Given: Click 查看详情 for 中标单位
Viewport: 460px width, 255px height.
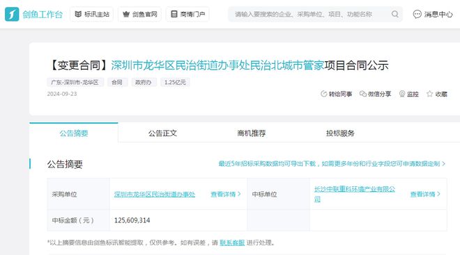Looking at the screenshot, I should click(x=423, y=194).
